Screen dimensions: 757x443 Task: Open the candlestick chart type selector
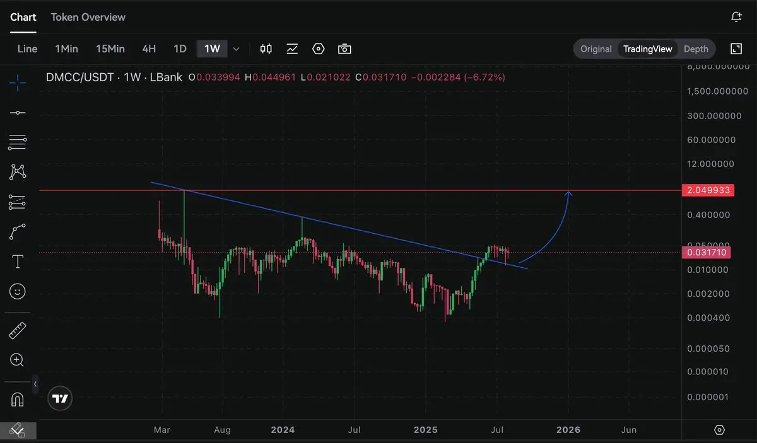[x=266, y=49]
